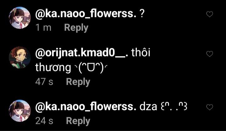Click the "?" comment text
This screenshot has width=226, height=131.
(x=142, y=14)
